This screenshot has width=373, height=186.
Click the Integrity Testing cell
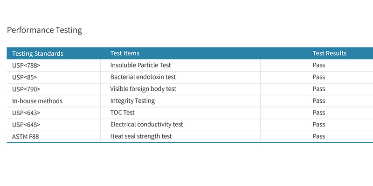132,101
